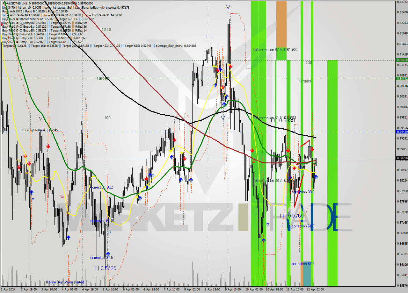
Task: Click the 0.57430 price axis label
Action: coord(402,212)
